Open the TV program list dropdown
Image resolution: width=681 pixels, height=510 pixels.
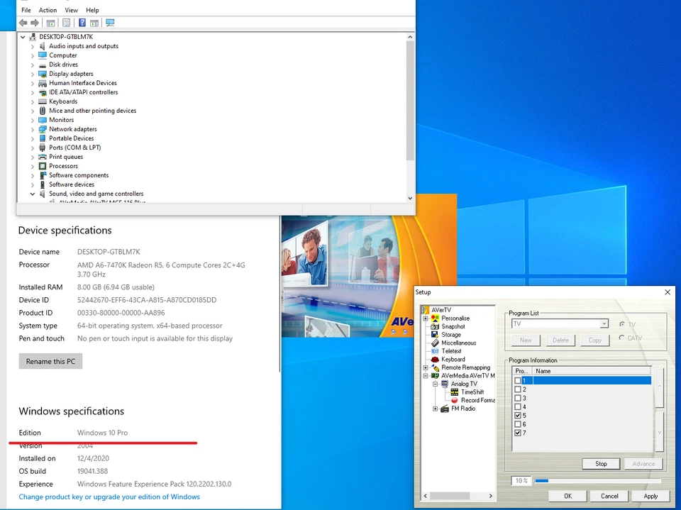click(603, 323)
